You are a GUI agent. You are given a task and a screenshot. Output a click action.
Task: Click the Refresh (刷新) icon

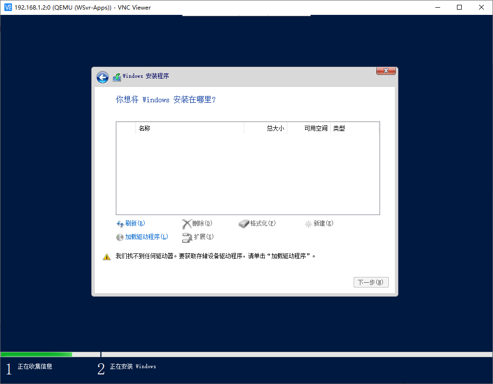coord(120,224)
